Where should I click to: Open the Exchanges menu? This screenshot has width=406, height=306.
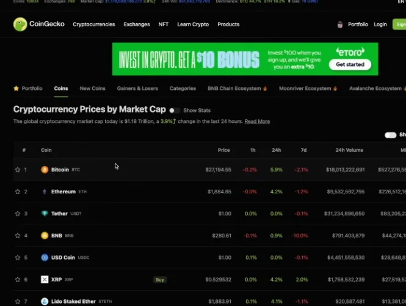(137, 24)
